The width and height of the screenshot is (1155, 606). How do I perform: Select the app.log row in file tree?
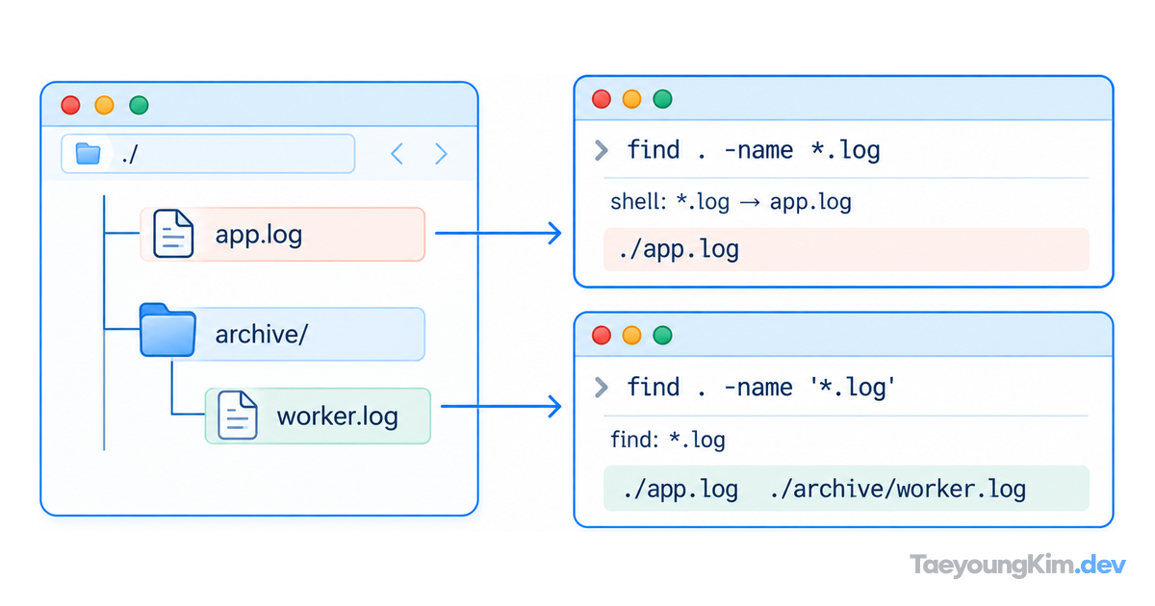coord(282,234)
